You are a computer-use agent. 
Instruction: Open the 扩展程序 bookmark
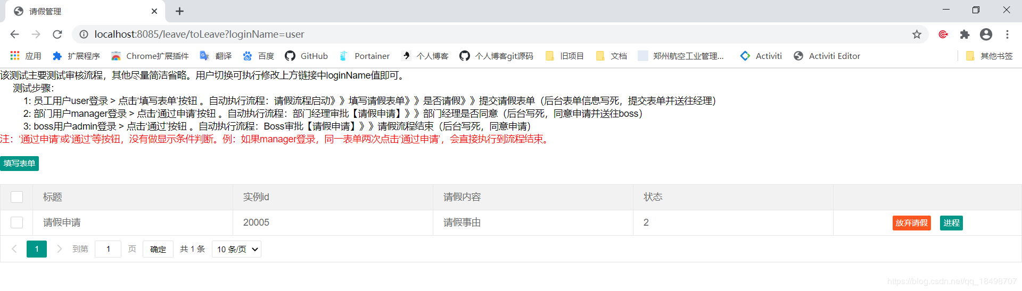point(76,56)
